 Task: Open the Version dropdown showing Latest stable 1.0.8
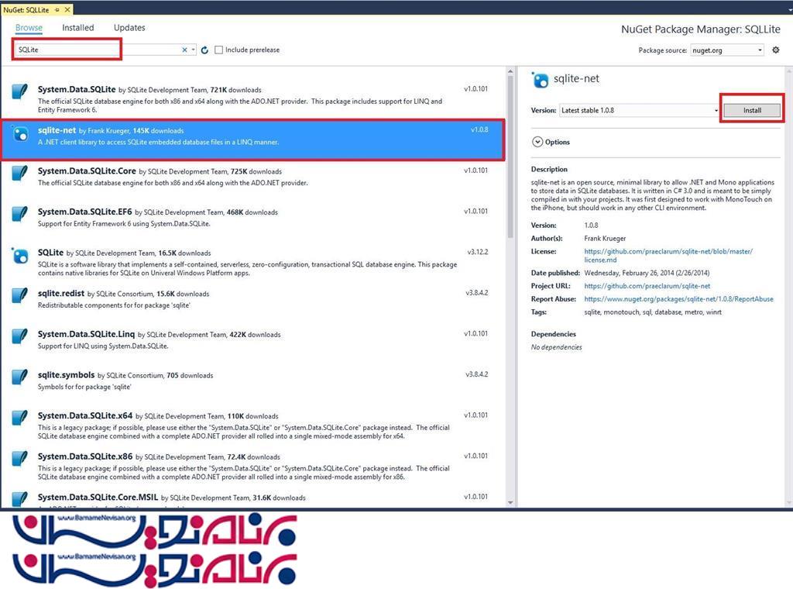639,111
